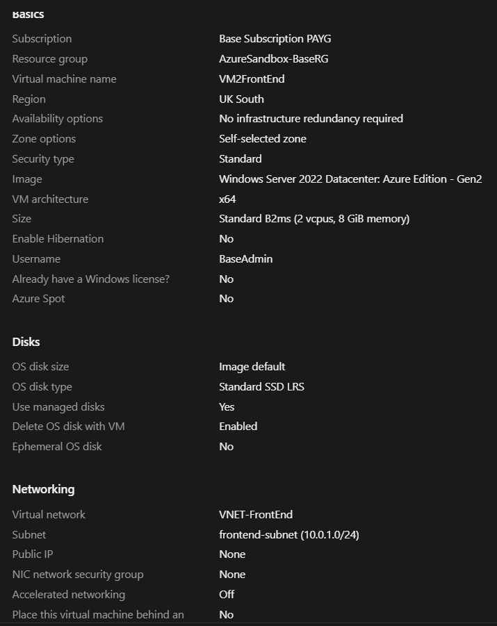Select 'No infrastructure redundancy required' text
This screenshot has width=497, height=626.
(x=311, y=119)
